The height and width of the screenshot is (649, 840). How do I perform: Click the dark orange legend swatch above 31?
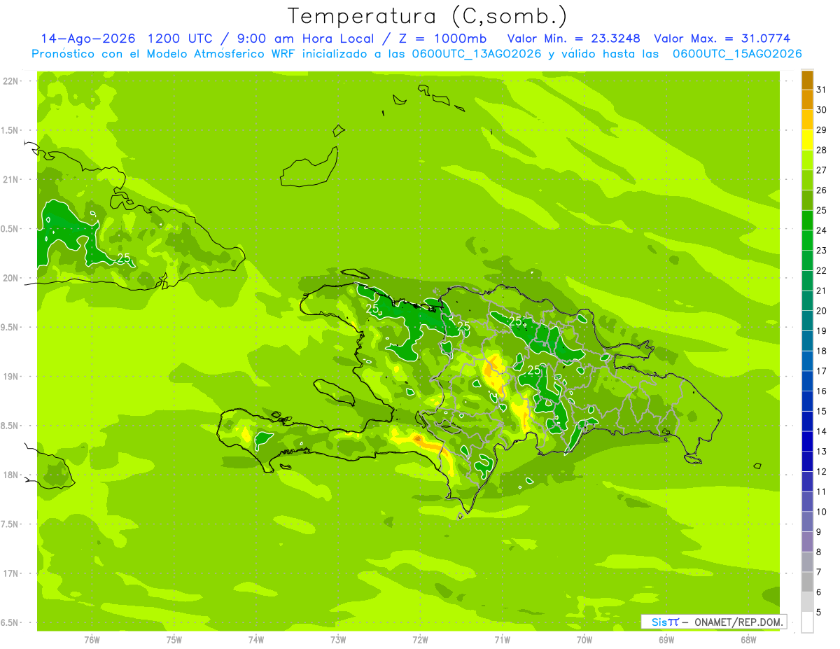[x=807, y=81]
